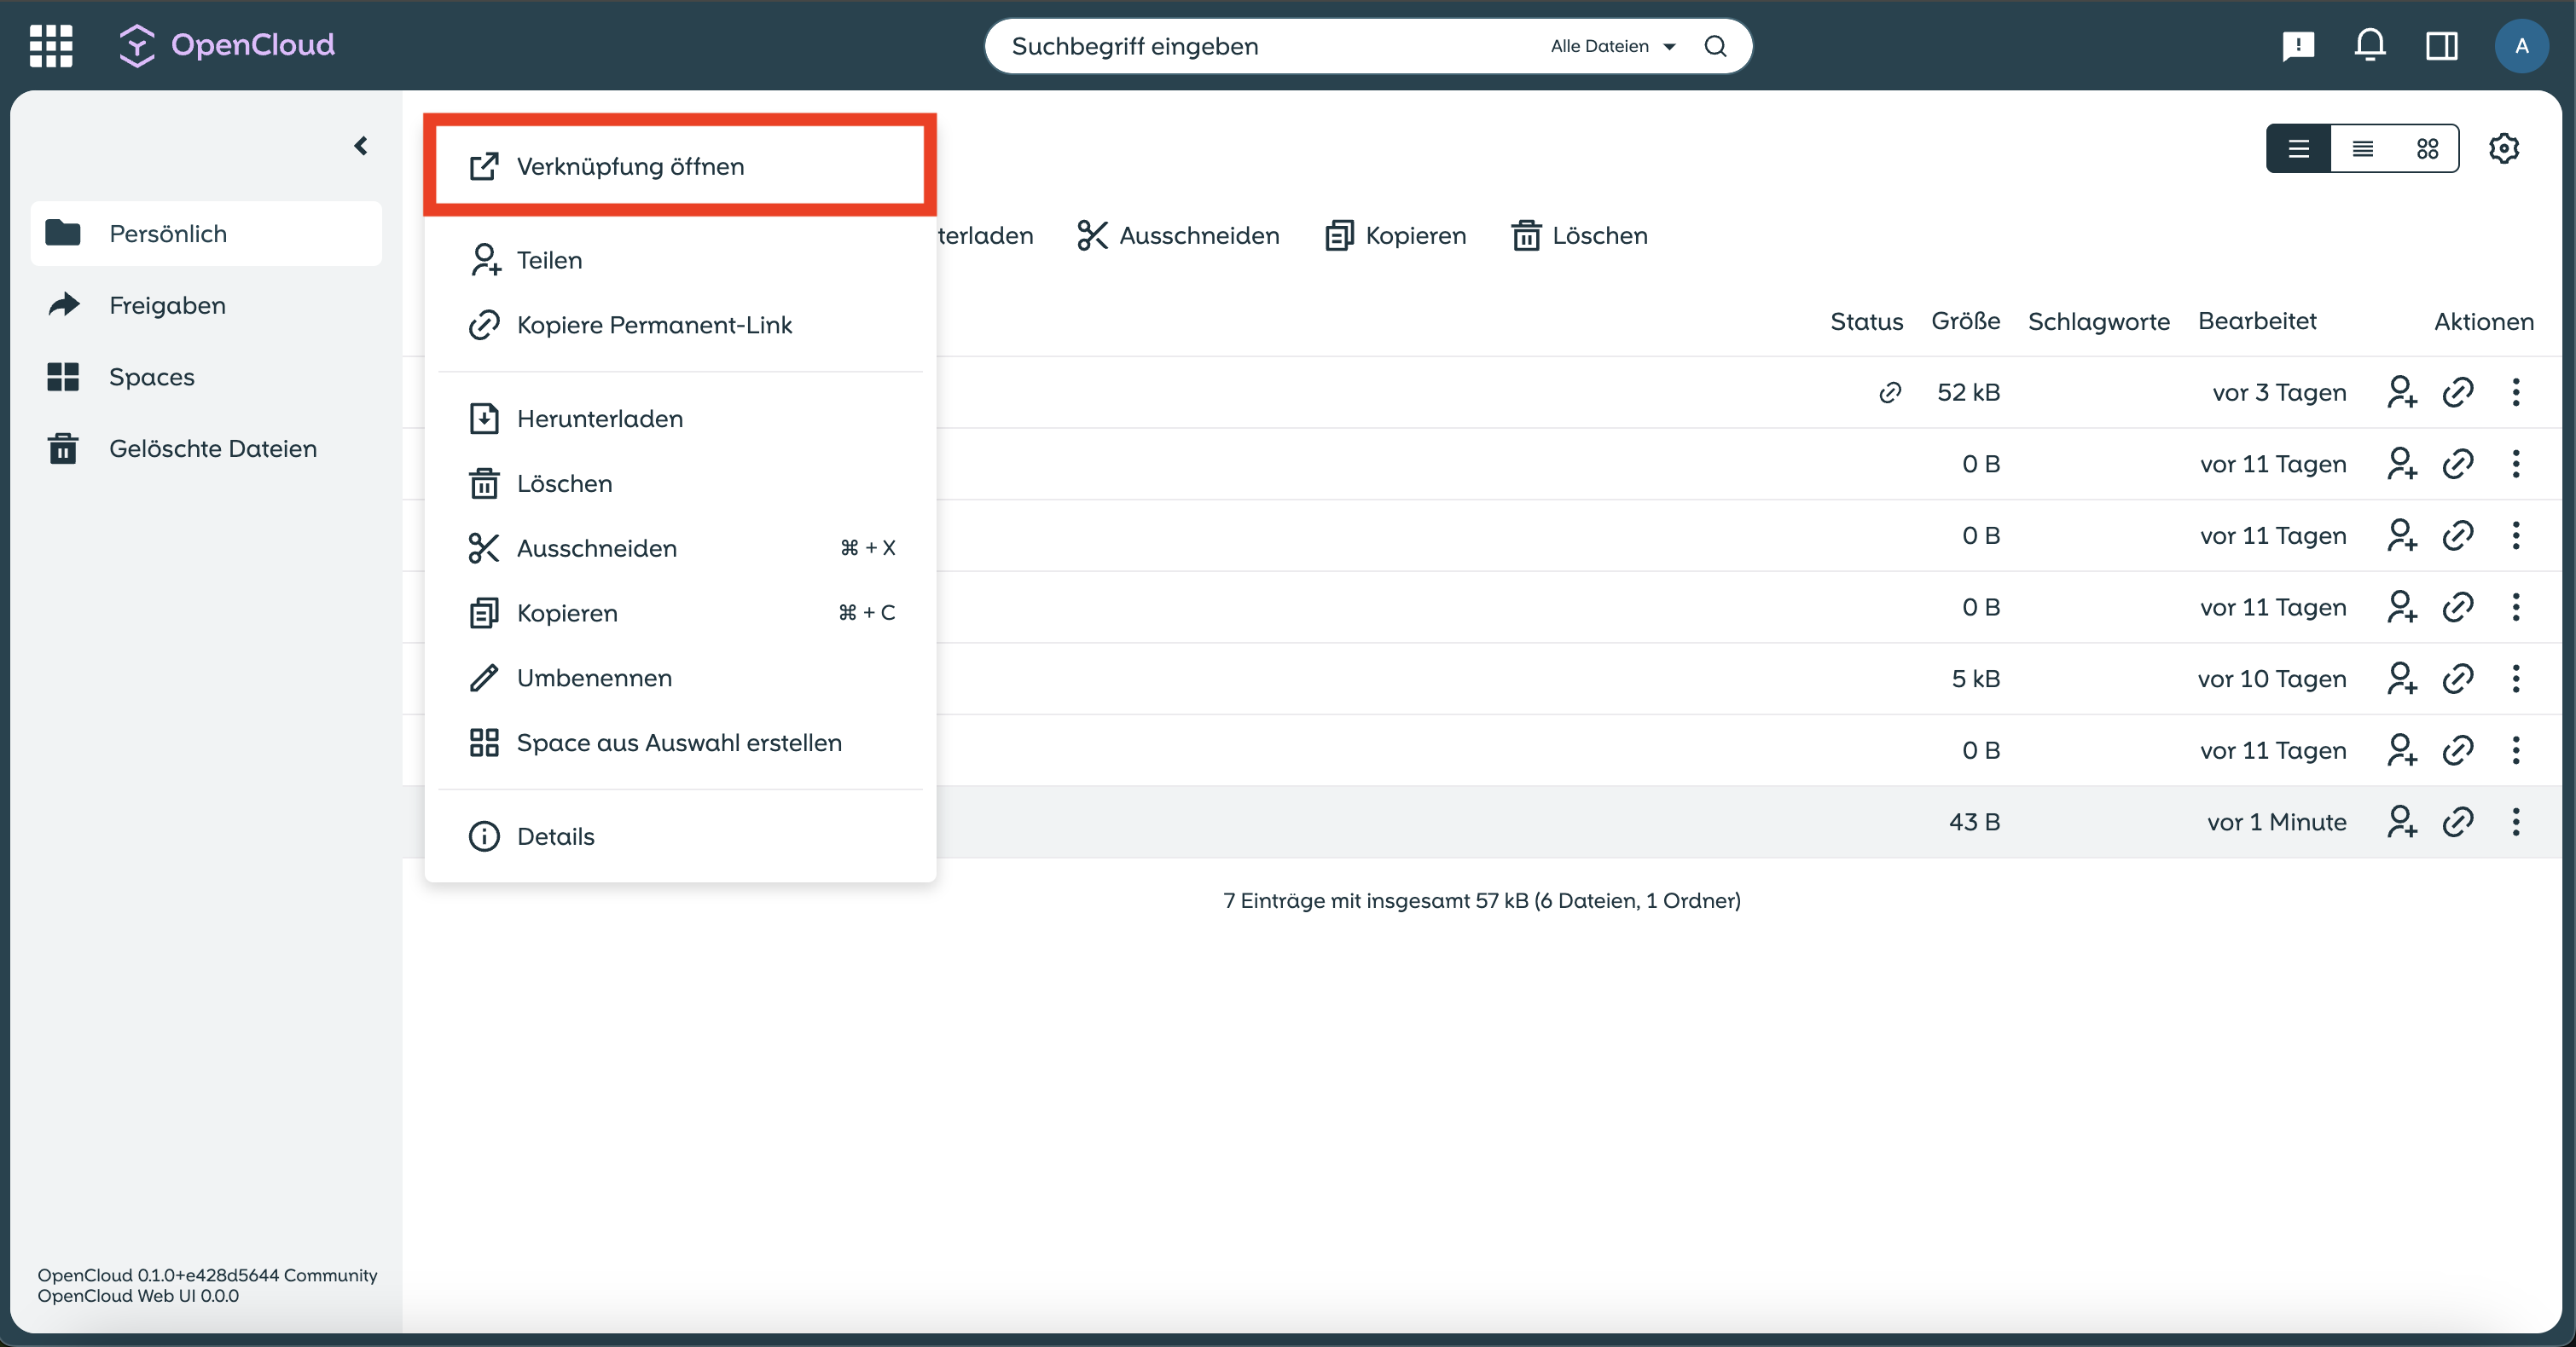Open the notifications bell
This screenshot has height=1347, width=2576.
2370,46
